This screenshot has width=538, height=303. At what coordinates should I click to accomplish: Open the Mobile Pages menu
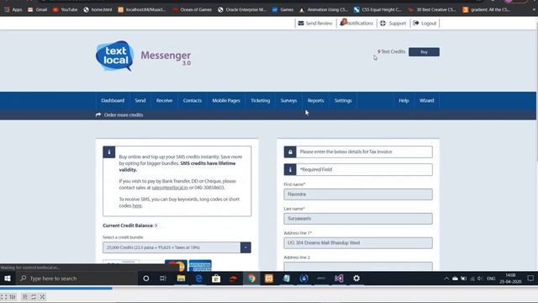point(226,100)
